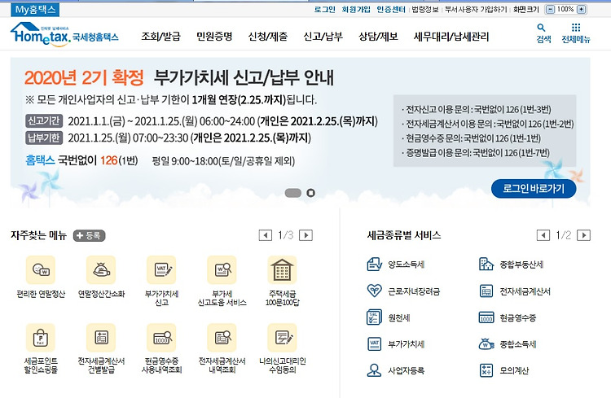Screen dimensions: 611x398
Task: Open the 현금영수증 사용내역조회 icon
Action: [x=161, y=338]
